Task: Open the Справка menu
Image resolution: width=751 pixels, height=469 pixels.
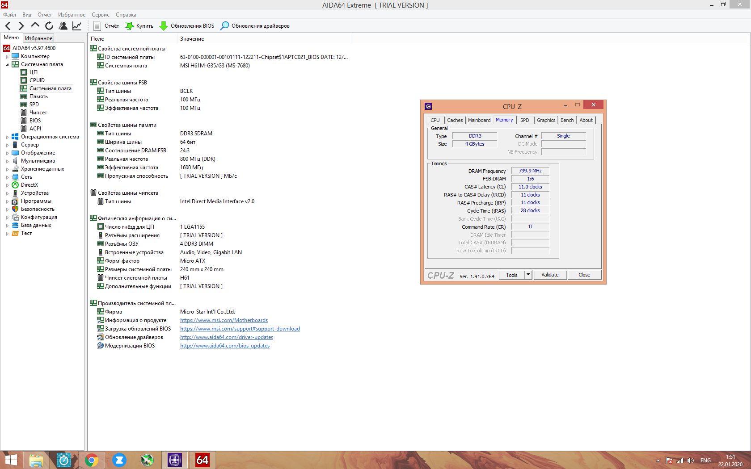Action: coord(126,15)
